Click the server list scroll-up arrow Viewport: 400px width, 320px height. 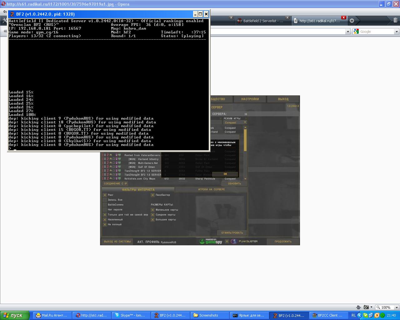[245, 127]
